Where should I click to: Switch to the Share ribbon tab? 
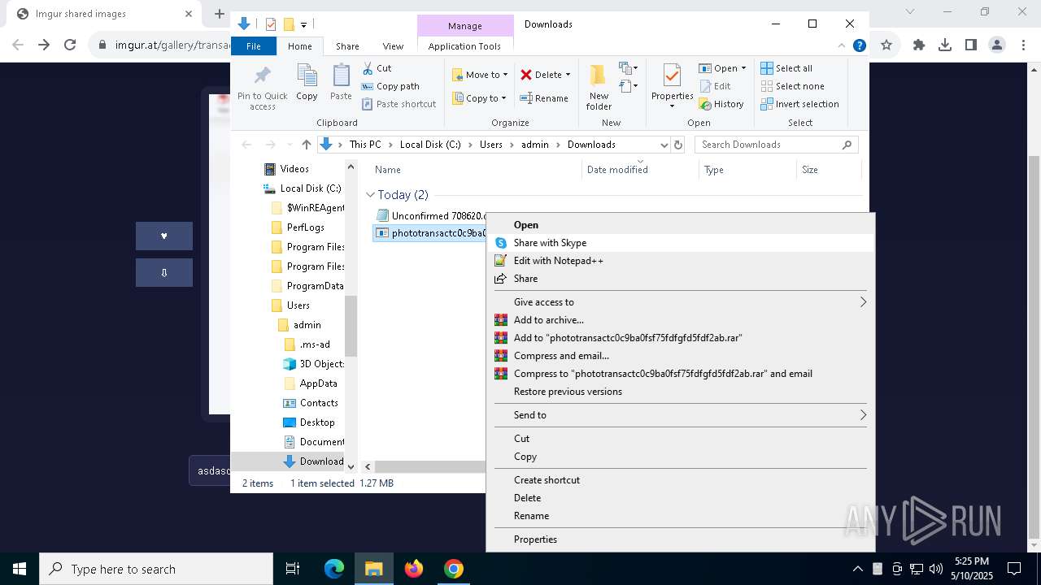(x=347, y=46)
